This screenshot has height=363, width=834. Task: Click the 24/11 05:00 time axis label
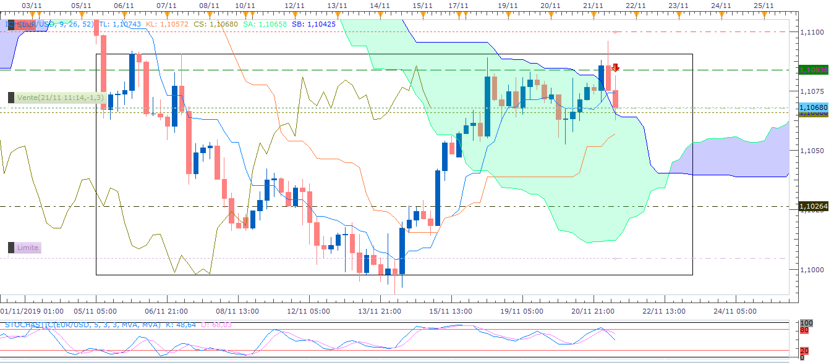pyautogui.click(x=734, y=311)
